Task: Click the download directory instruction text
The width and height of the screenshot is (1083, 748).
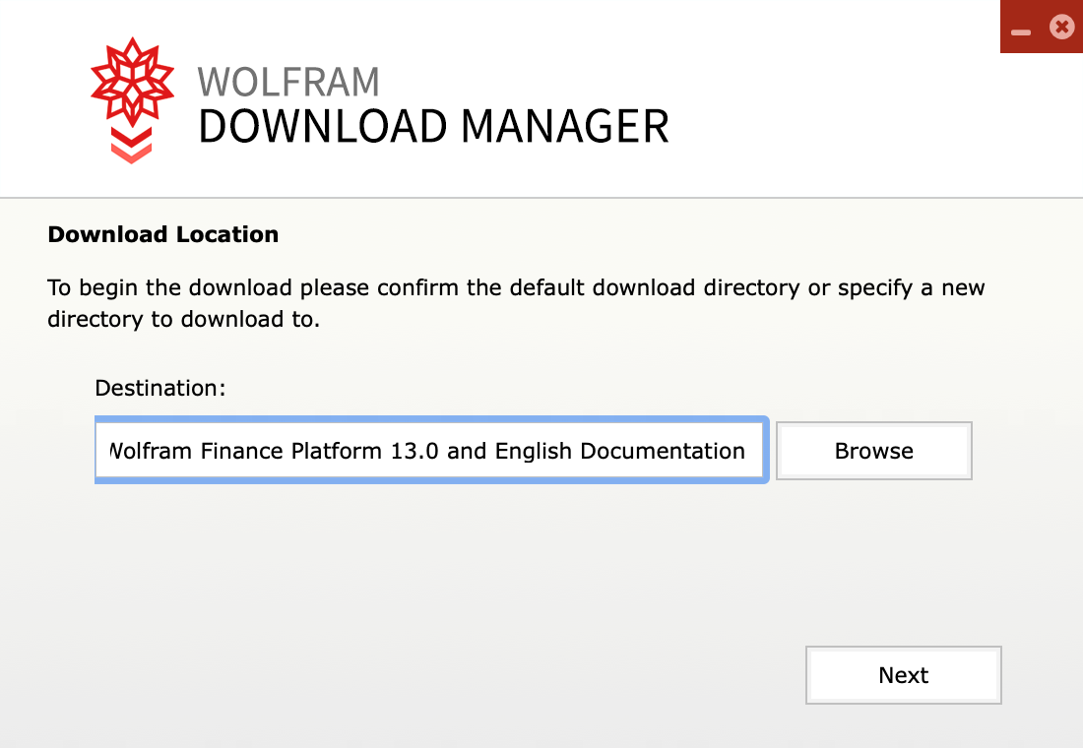Action: 516,303
